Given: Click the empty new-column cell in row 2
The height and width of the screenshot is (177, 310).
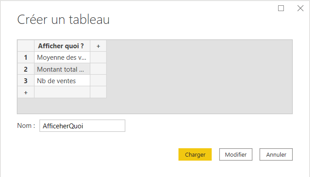Looking at the screenshot, I should point(98,69).
